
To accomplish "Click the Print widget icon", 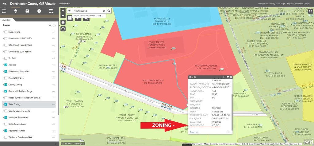I will pos(27,11).
